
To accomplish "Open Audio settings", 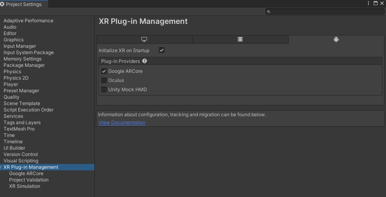I will 10,27.
